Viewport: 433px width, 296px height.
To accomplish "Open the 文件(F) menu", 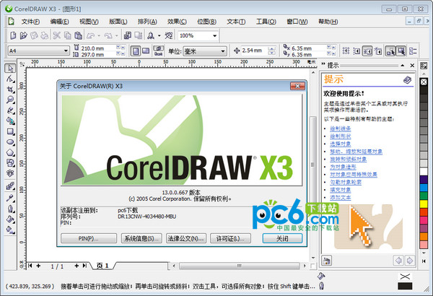I will (x=30, y=22).
